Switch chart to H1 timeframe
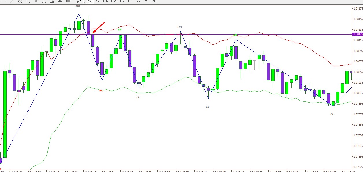Screen dimensions: 363x172 [122, 1]
